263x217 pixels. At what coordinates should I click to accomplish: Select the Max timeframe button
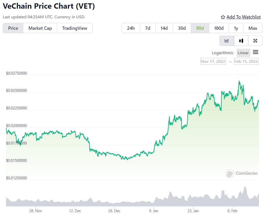coord(252,28)
